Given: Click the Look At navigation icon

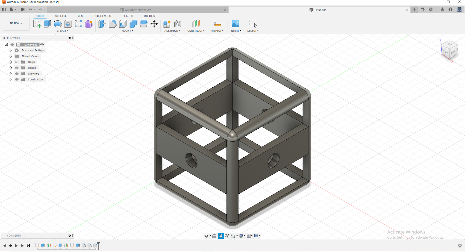Looking at the screenshot, I should 214,236.
